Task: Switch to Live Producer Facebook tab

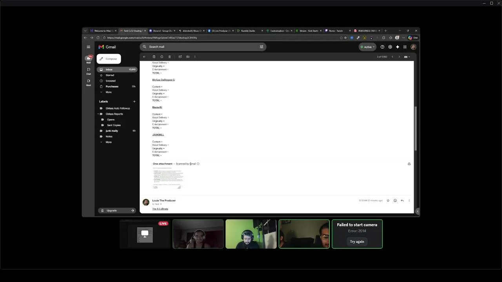Action: (220, 31)
